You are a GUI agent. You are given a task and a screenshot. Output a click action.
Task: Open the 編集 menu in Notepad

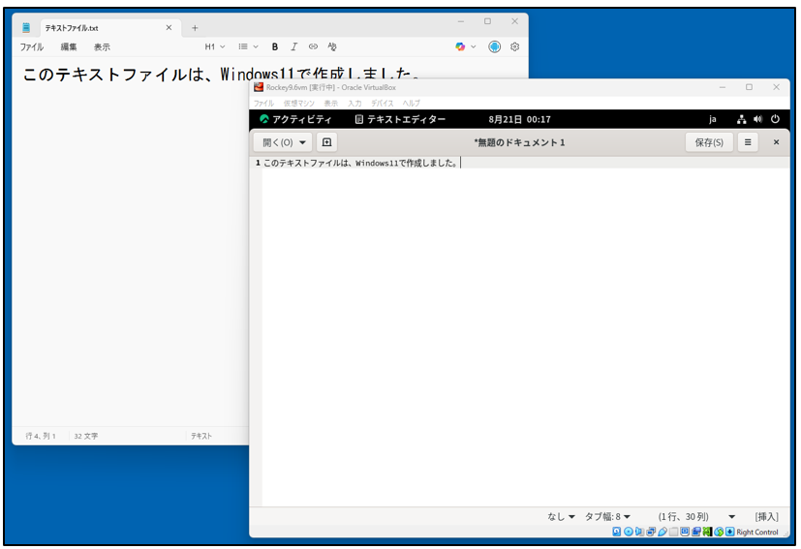point(69,46)
